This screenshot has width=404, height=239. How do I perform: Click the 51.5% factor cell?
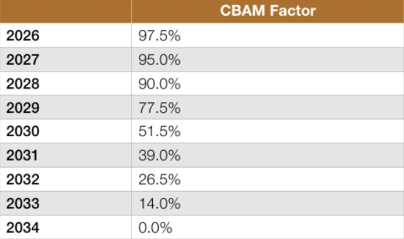(159, 131)
